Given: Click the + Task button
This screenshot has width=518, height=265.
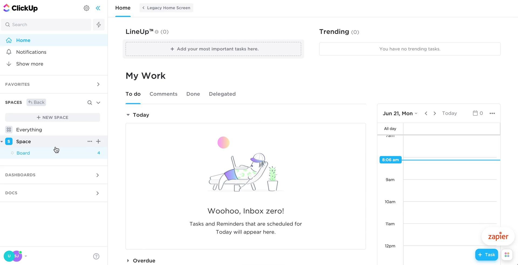Looking at the screenshot, I should [x=486, y=254].
